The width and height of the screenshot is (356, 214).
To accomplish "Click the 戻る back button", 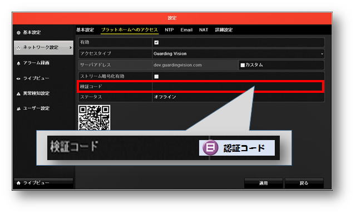I will (x=304, y=183).
